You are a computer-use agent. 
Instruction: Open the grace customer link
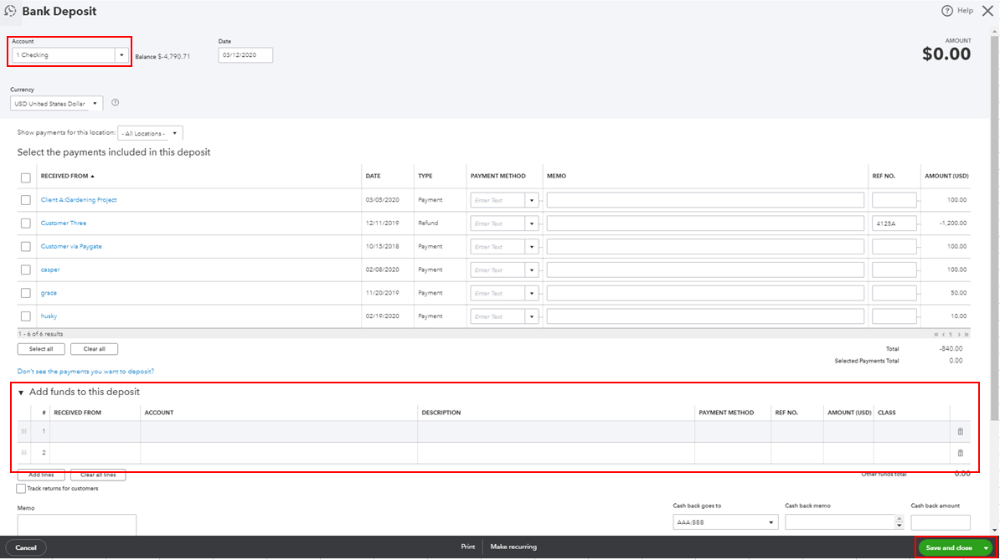point(49,293)
